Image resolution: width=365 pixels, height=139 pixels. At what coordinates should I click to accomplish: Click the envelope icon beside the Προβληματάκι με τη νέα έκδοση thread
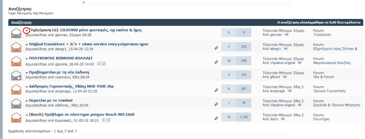(16, 75)
